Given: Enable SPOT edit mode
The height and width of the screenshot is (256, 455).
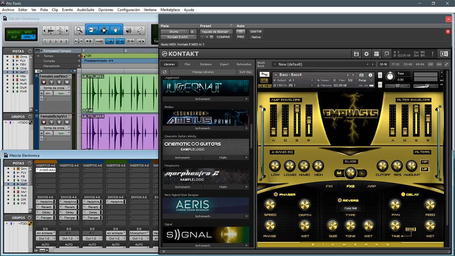Looking at the screenshot, I should 28,32.
